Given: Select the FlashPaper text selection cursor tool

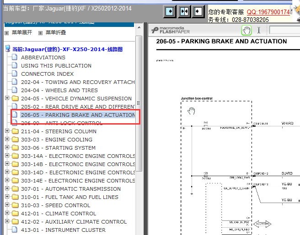Looking at the screenshot, I should 259,30.
